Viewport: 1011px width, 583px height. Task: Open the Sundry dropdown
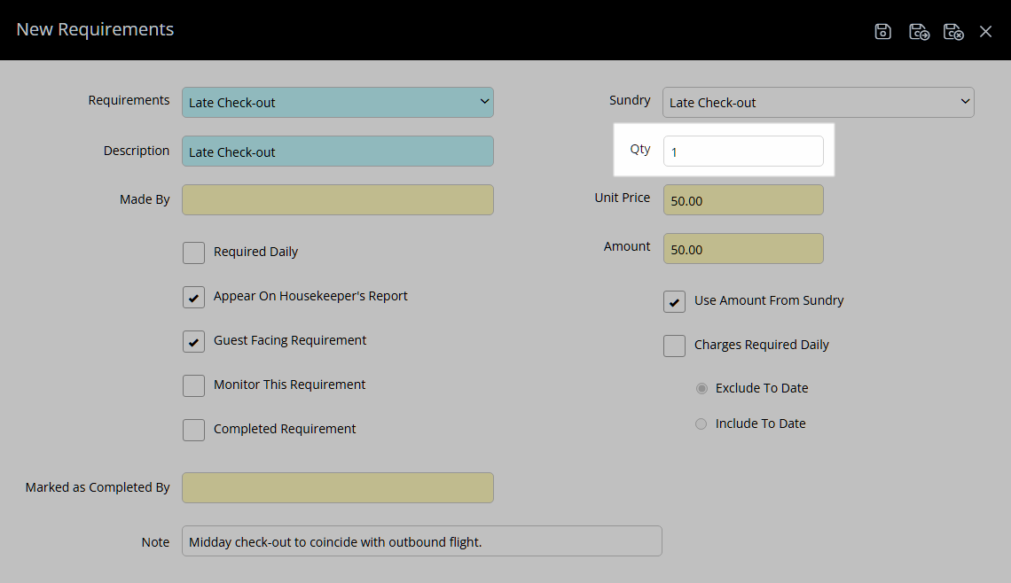[819, 103]
